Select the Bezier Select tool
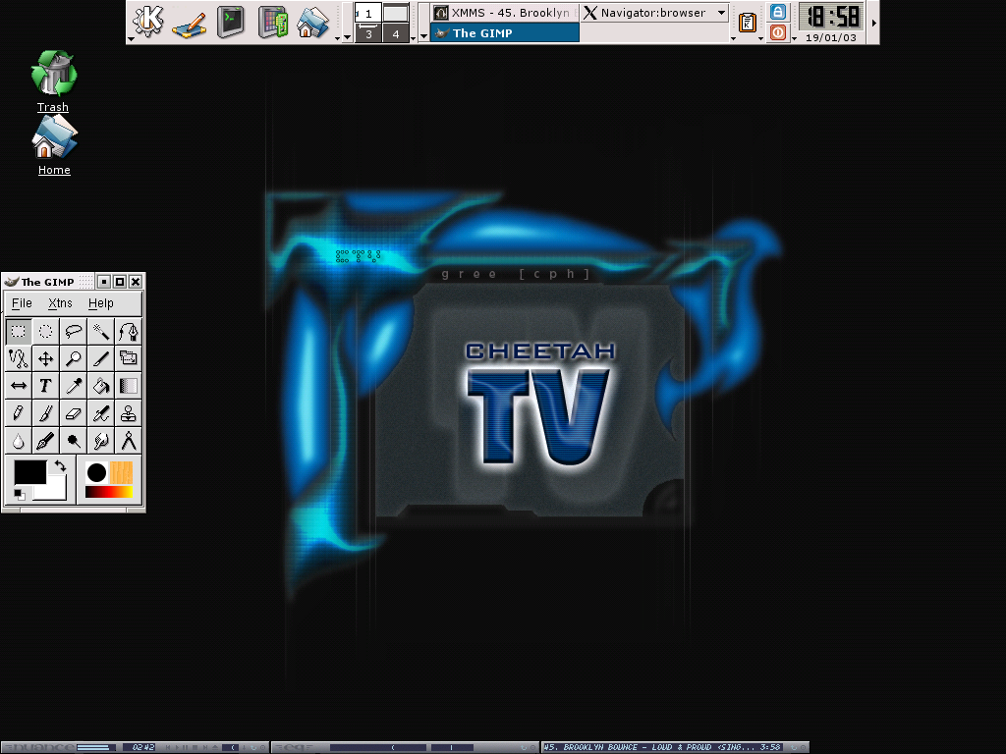The width and height of the screenshot is (1006, 754). tap(129, 332)
